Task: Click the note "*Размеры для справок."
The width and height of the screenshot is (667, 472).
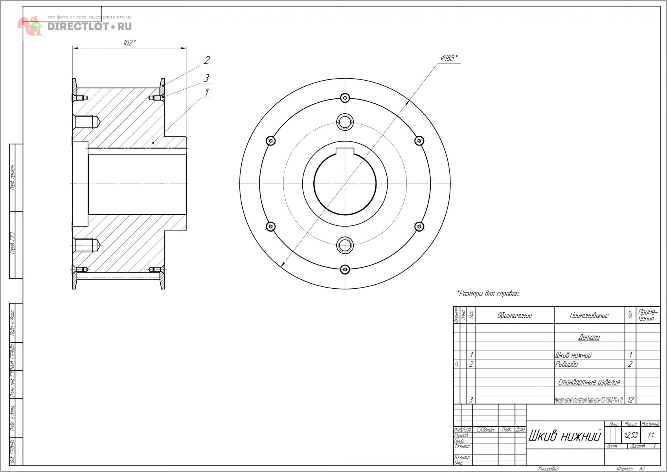Action: [488, 294]
